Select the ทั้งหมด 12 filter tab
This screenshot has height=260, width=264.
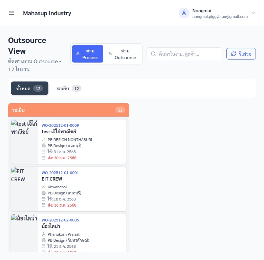(29, 88)
